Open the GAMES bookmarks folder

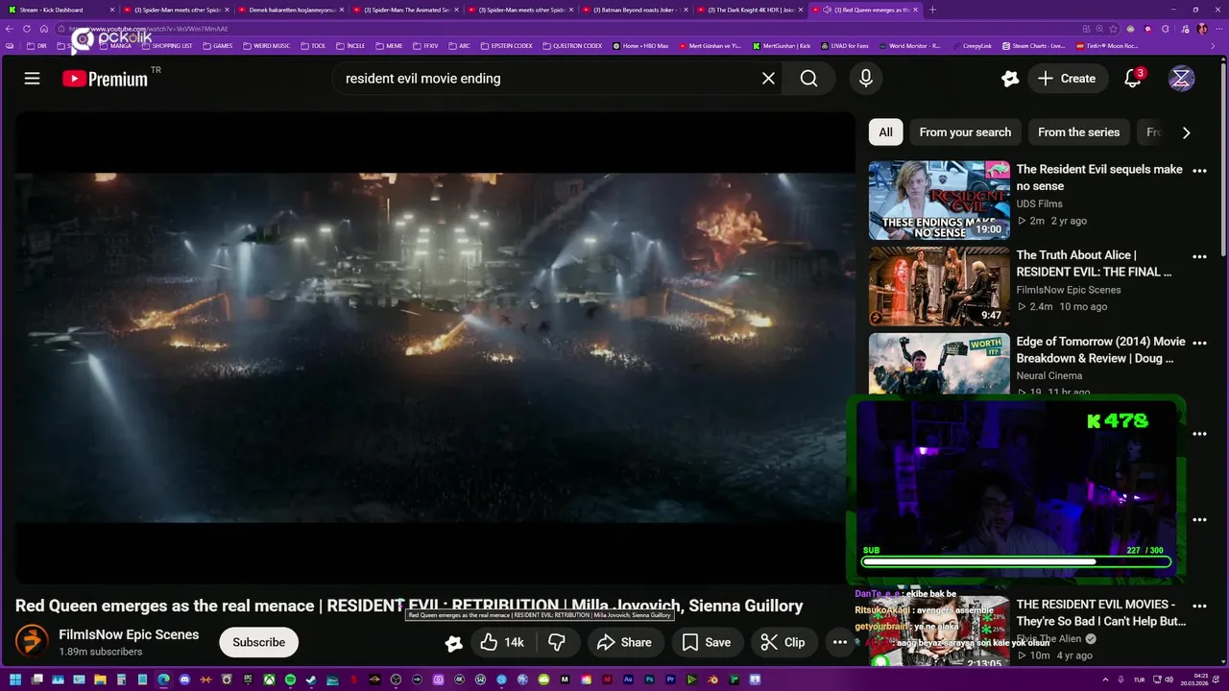coord(216,46)
